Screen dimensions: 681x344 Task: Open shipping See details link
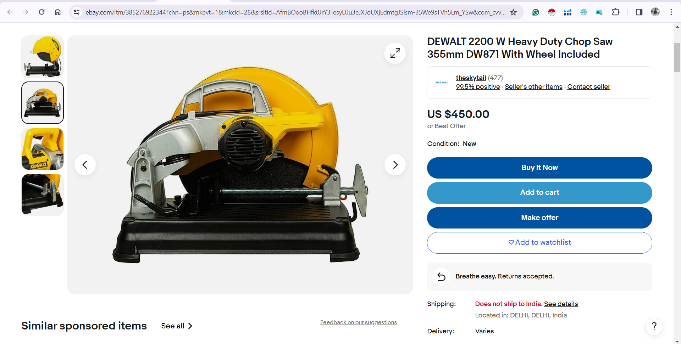[x=561, y=304]
